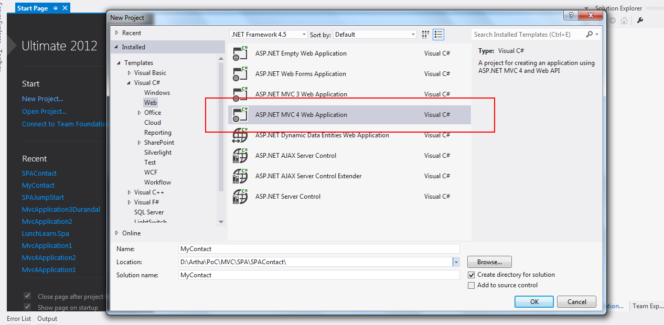Click the Browse button
This screenshot has width=664, height=325.
pyautogui.click(x=489, y=262)
